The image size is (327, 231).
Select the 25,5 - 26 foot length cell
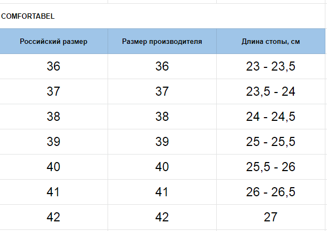pyautogui.click(x=271, y=167)
